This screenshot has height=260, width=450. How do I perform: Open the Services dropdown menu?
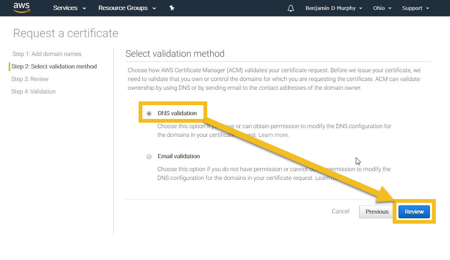[69, 8]
